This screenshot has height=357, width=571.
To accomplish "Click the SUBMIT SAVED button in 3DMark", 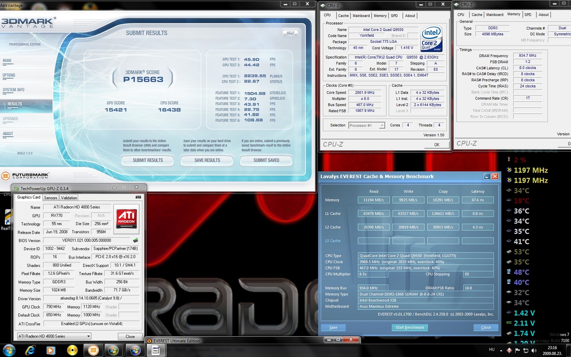I will click(266, 161).
